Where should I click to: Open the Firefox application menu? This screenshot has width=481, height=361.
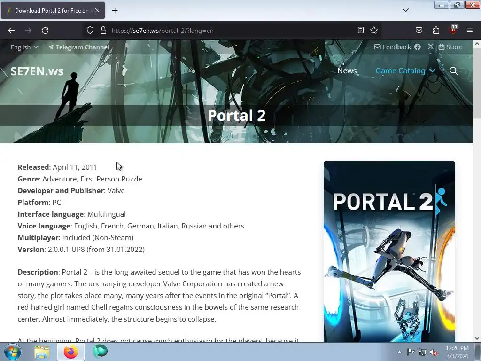click(470, 30)
